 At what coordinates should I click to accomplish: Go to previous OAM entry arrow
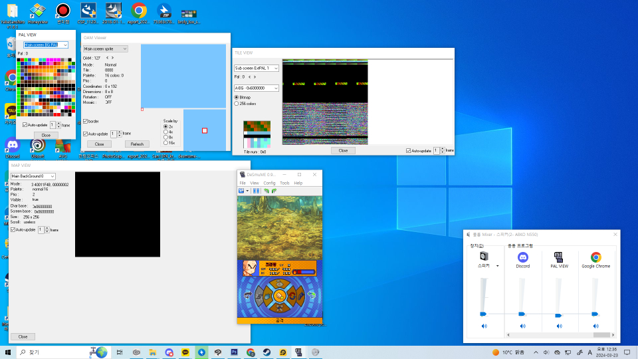[x=107, y=58]
